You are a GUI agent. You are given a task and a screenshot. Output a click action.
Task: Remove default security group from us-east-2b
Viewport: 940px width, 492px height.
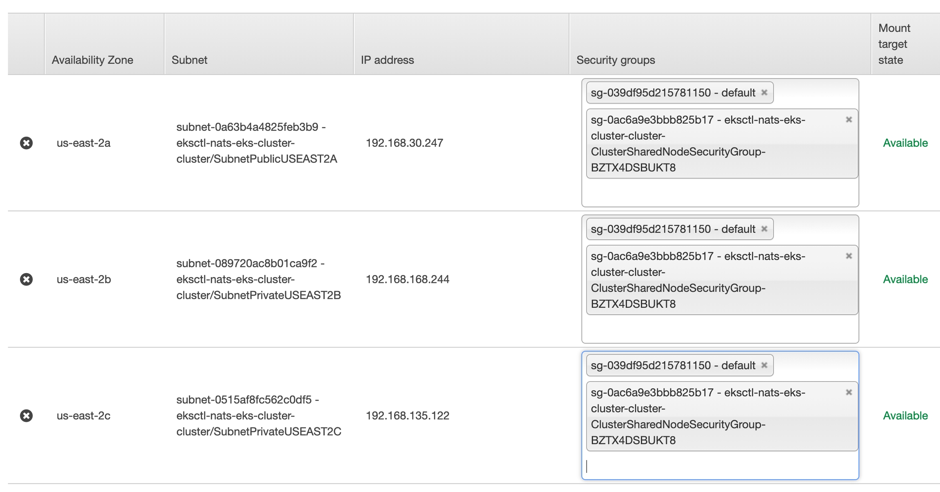click(764, 229)
